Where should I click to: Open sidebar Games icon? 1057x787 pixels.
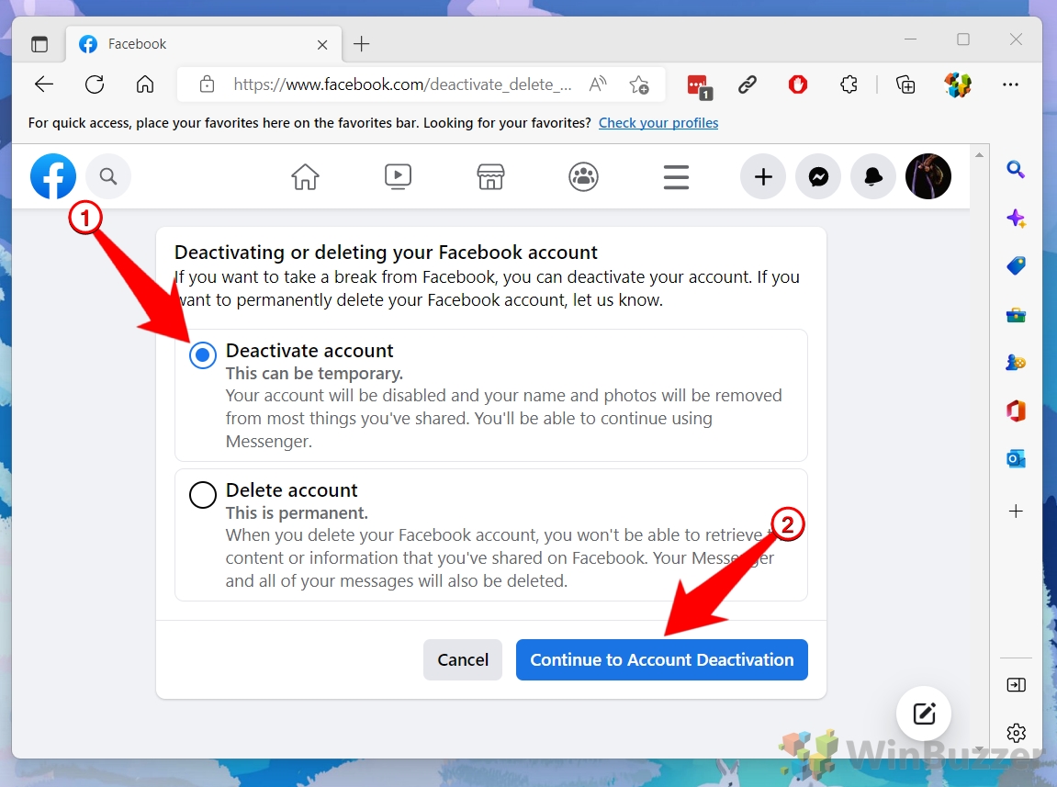(1016, 363)
